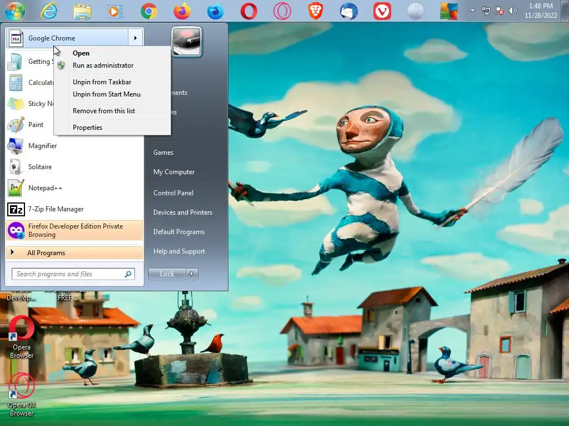Expand All Programs list

[75, 253]
